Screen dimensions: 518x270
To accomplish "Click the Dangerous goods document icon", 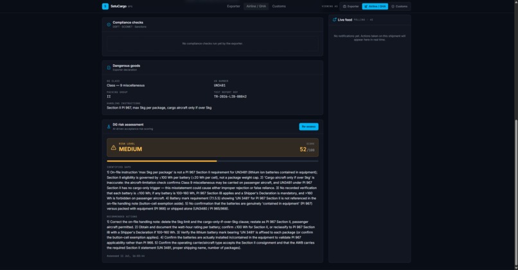I will [109, 67].
